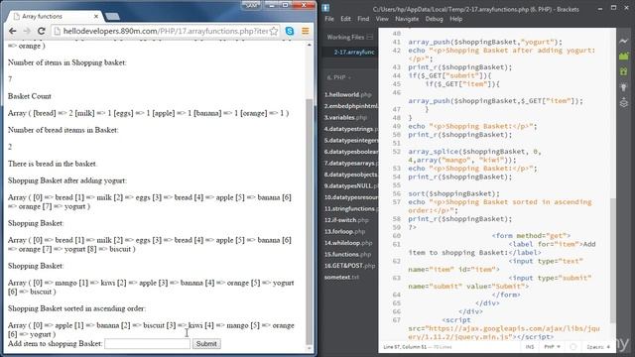Open 15.functions.php in the file tree
Screen dimensions: 635x357
pos(347,254)
